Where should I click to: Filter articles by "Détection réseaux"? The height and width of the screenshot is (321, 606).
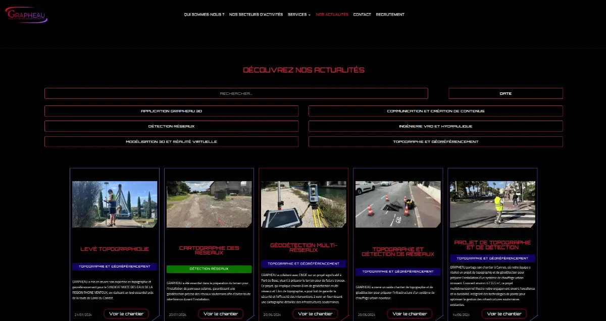171,126
